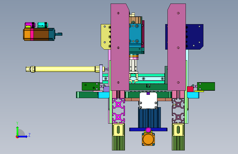Pick the orange circular motor end cap

[x=148, y=139]
